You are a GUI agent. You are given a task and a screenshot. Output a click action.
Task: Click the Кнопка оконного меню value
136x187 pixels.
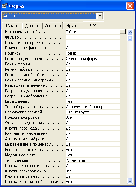point(93,166)
